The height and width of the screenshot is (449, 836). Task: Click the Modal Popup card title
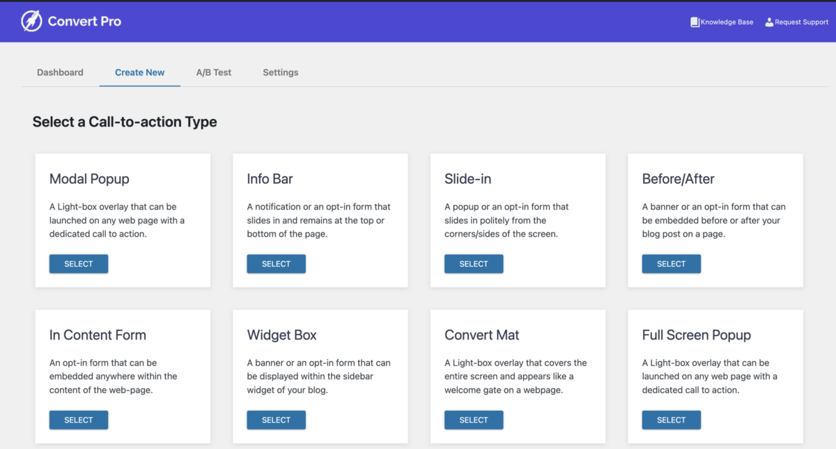click(89, 179)
